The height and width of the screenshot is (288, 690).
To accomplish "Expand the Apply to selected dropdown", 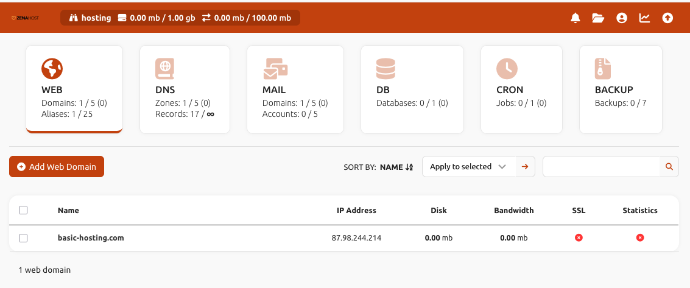I will click(468, 167).
